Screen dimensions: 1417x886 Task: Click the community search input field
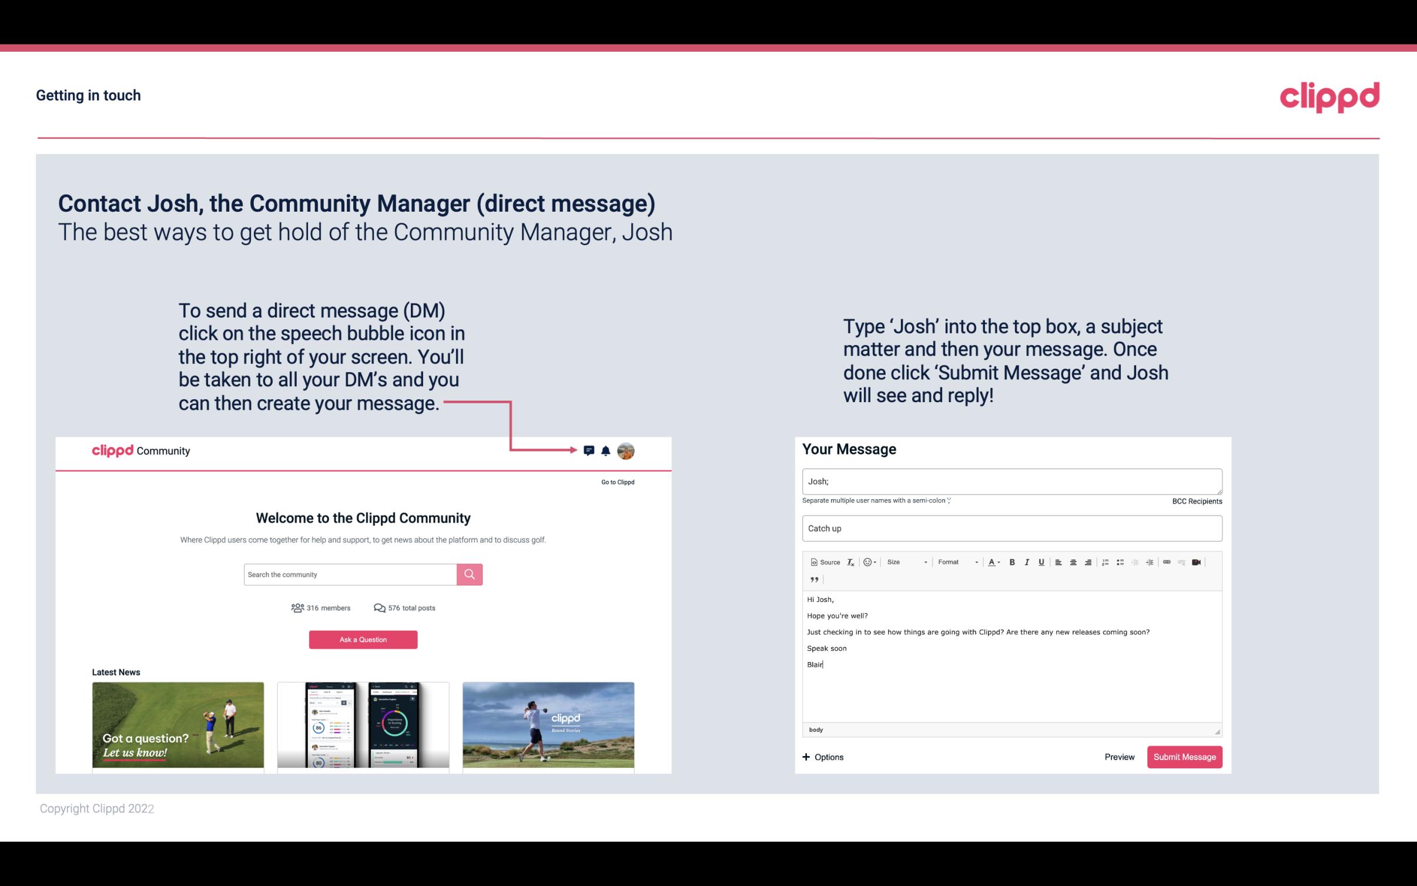click(x=347, y=573)
